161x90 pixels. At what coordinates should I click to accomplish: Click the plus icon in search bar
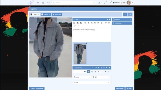pyautogui.click(x=94, y=3)
